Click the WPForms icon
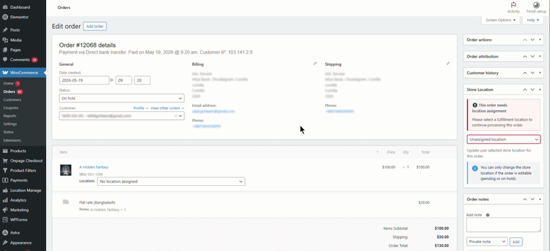Image resolution: width=550 pixels, height=251 pixels. pos(5,220)
